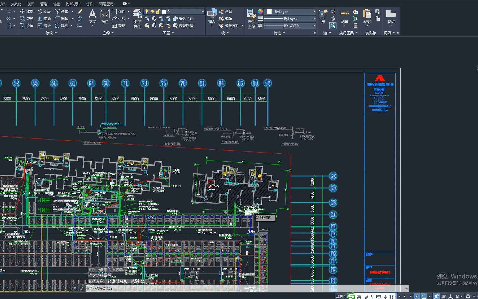Open the Output (输出) ribbon tab
This screenshot has width=478, height=299.
point(57,4)
